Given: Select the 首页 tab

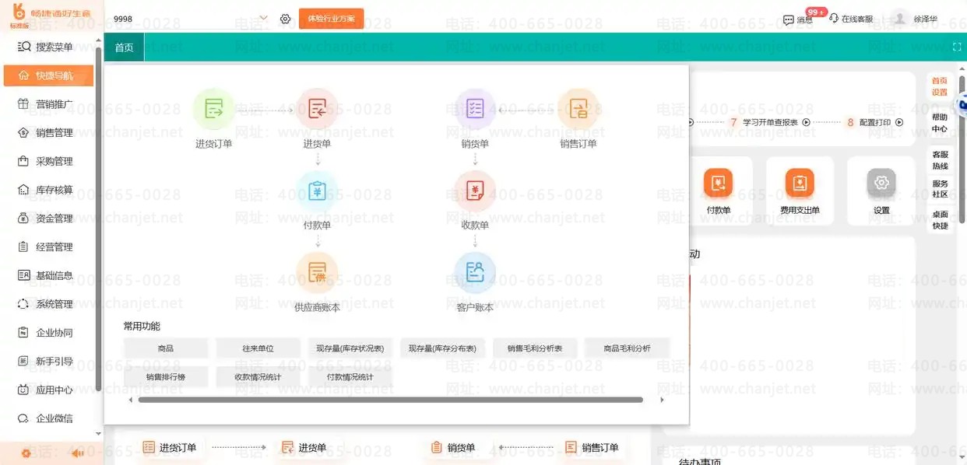Looking at the screenshot, I should click(x=125, y=47).
